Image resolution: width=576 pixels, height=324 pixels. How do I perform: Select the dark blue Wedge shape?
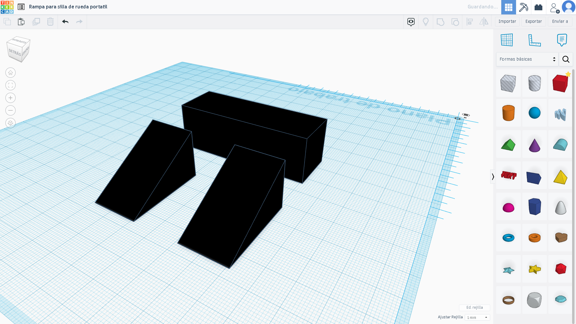pos(534,177)
